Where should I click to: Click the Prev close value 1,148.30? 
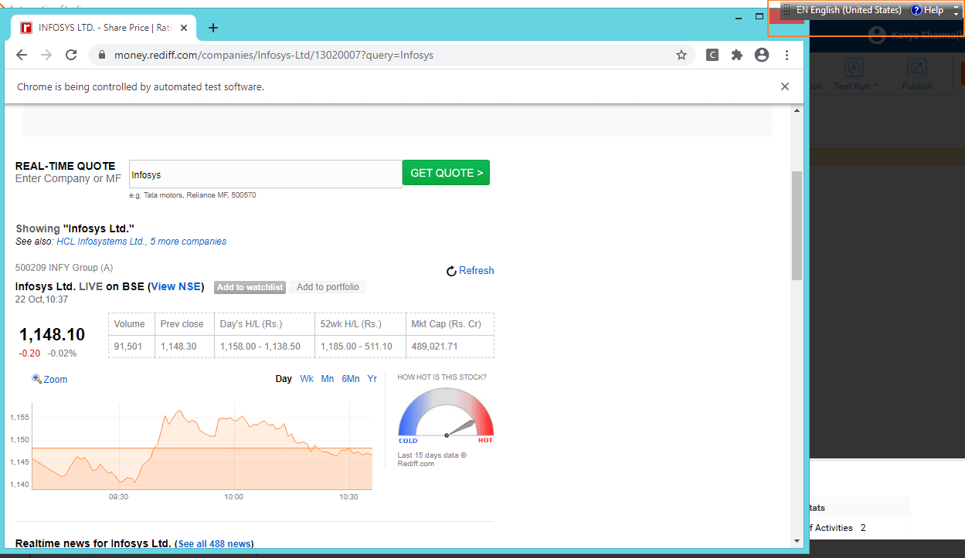[x=178, y=347]
